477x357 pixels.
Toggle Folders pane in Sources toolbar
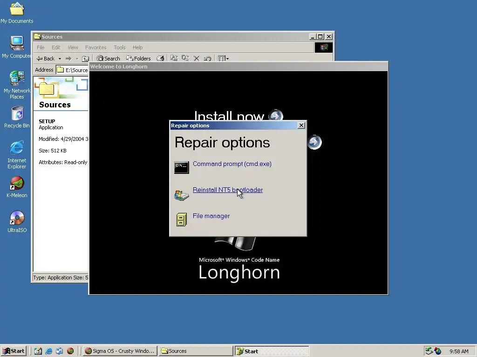[138, 58]
